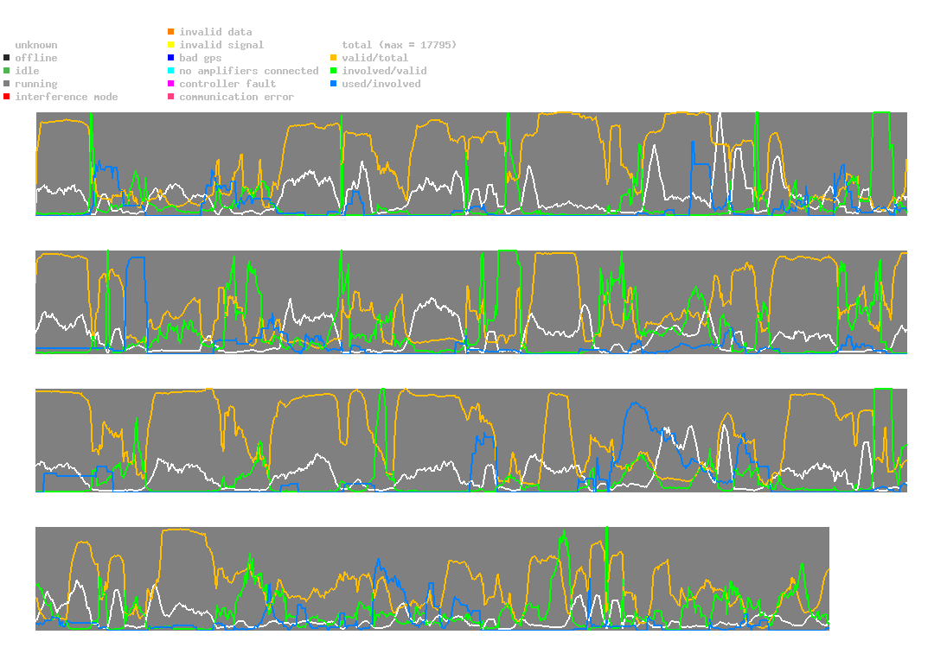Click the gray running legend swatch

tap(7, 84)
